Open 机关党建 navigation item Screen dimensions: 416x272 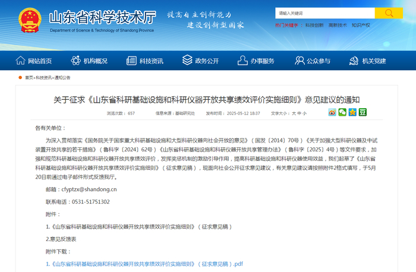tap(374, 61)
